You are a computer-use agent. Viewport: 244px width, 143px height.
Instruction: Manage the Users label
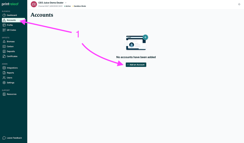[x=9, y=78]
